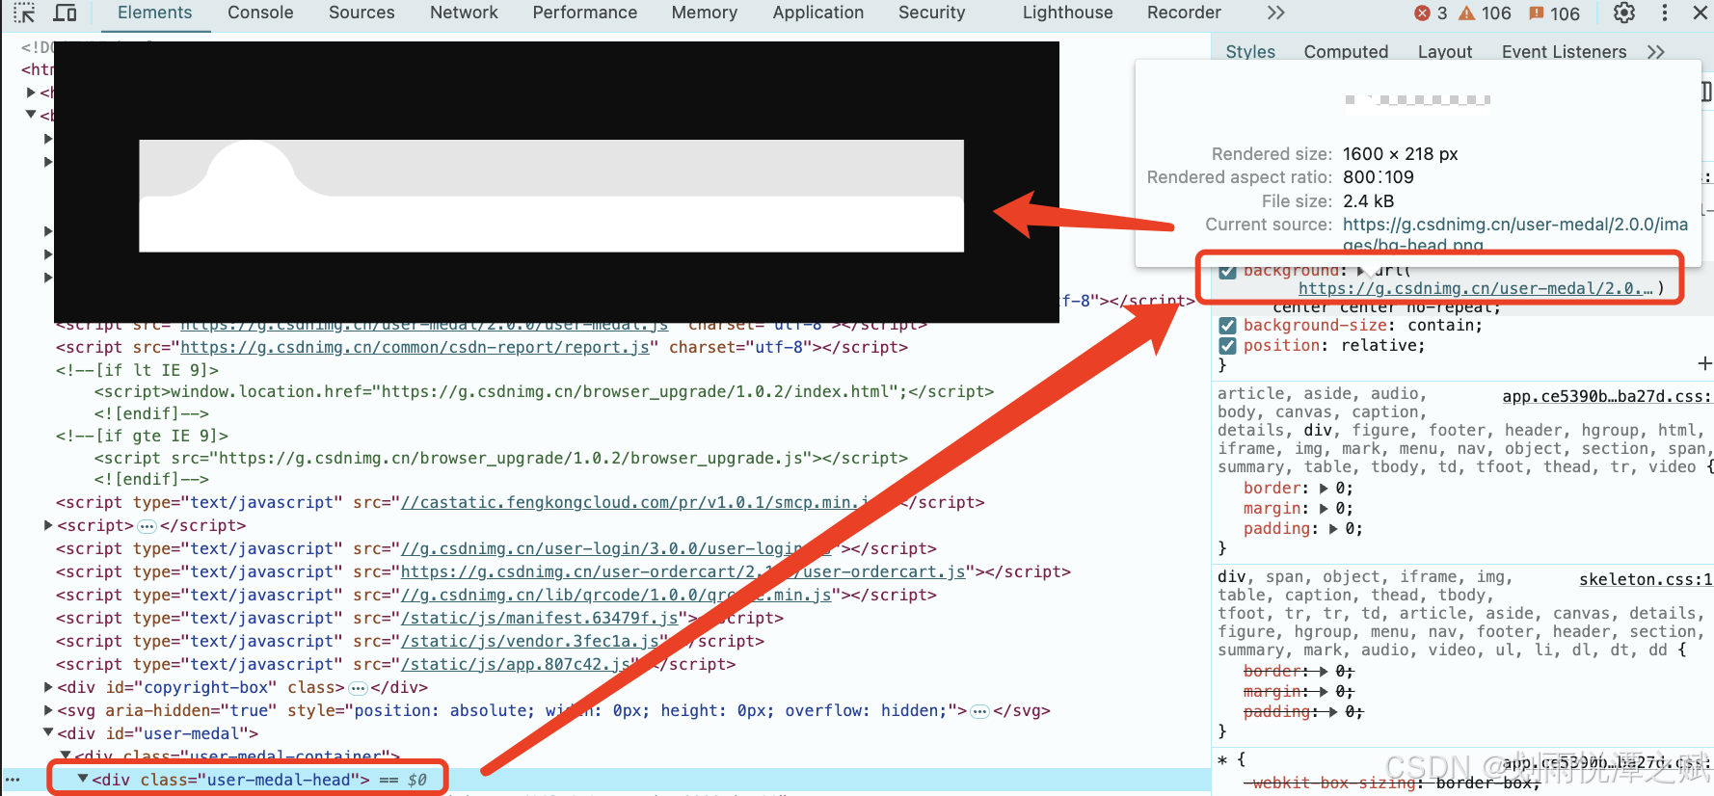Click the ellipsis in collapsed script node
The width and height of the screenshot is (1714, 796).
click(147, 526)
